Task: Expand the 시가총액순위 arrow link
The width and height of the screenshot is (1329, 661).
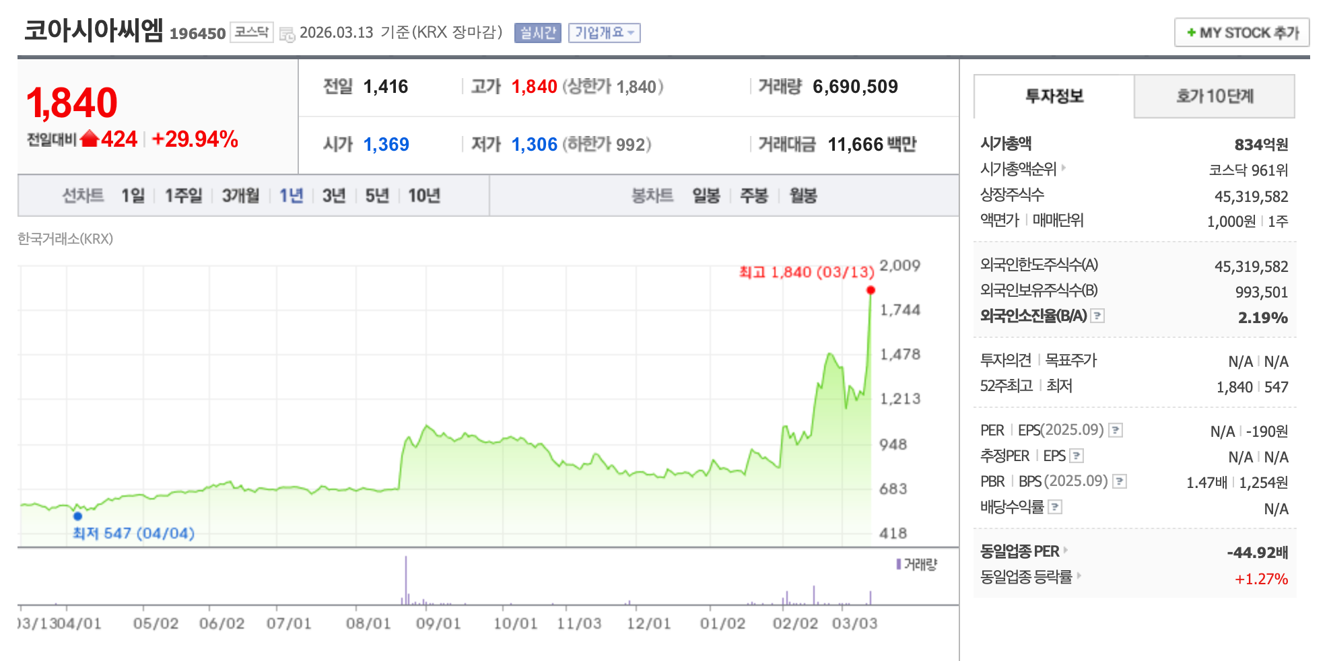Action: (x=1064, y=167)
